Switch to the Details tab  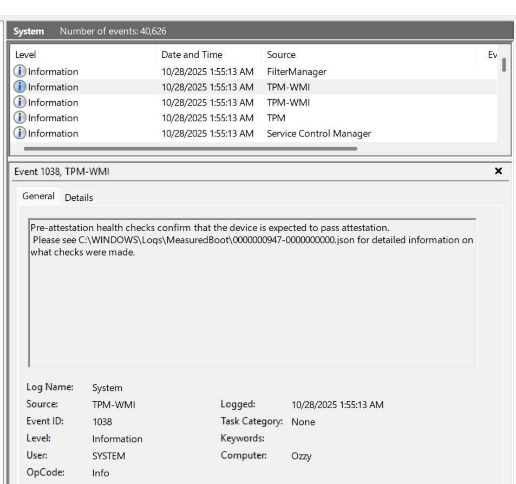coord(79,198)
